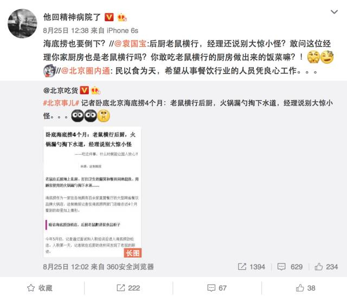Click the orange V verified badge beside 他回精神病院了
Image resolution: width=347 pixels, height=297 pixels.
[x=109, y=17]
